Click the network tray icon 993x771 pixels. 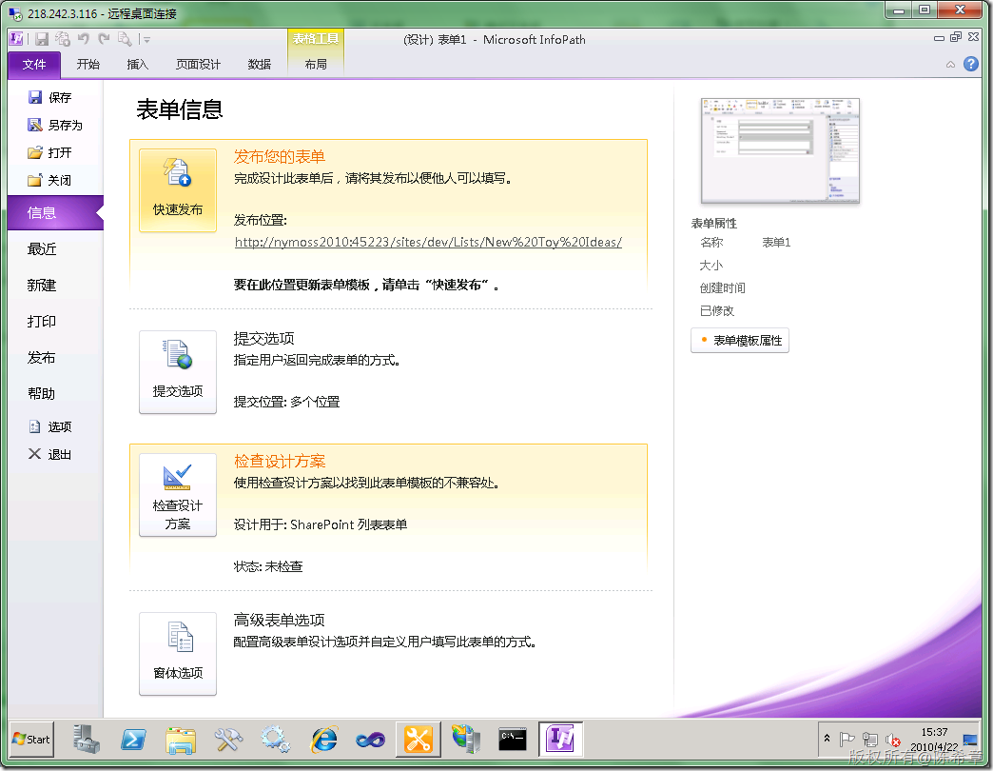pyautogui.click(x=870, y=740)
